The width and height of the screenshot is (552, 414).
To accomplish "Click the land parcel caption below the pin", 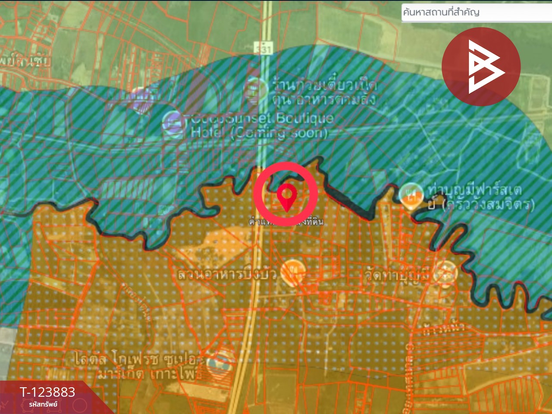I will [x=286, y=222].
